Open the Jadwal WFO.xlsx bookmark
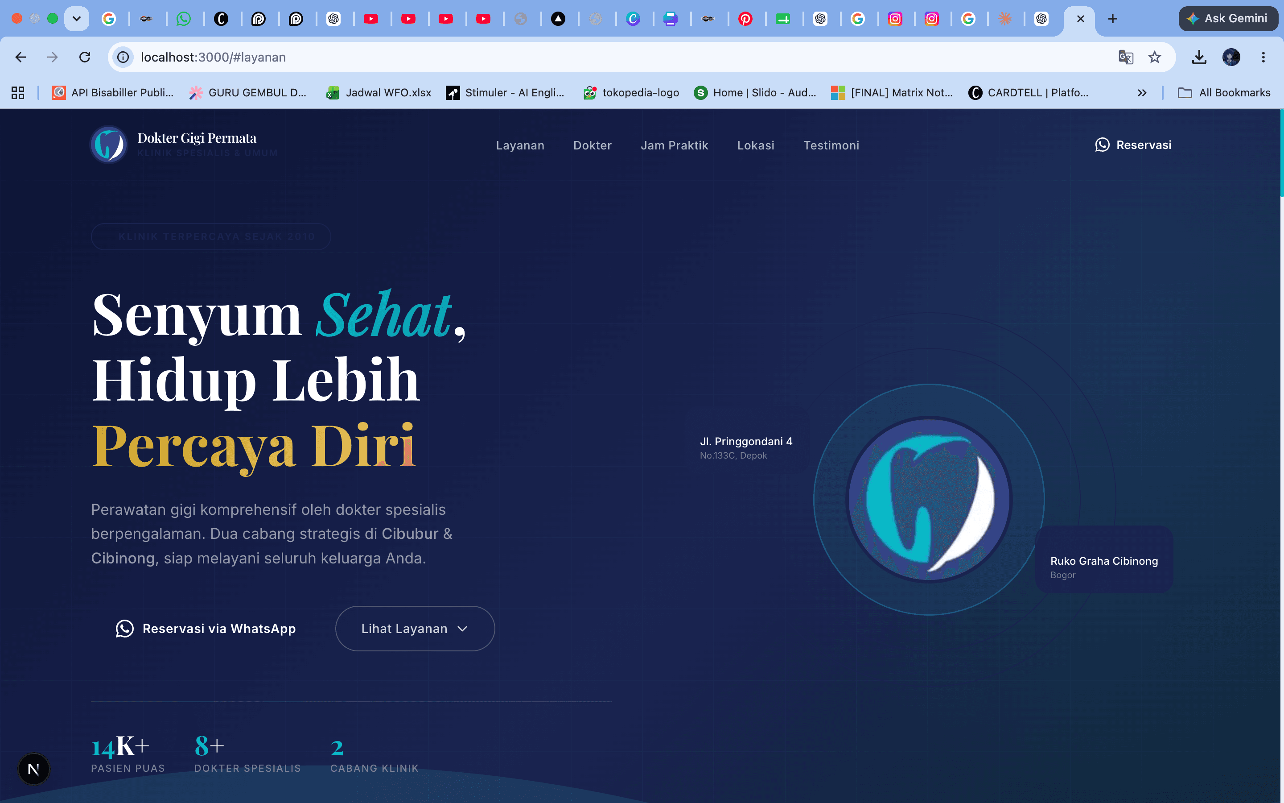Screen dimensions: 1284x803 click(x=379, y=92)
